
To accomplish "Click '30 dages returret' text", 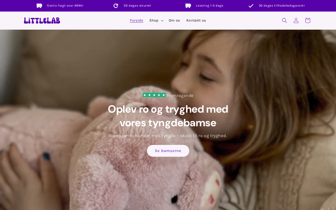I will click(x=137, y=6).
